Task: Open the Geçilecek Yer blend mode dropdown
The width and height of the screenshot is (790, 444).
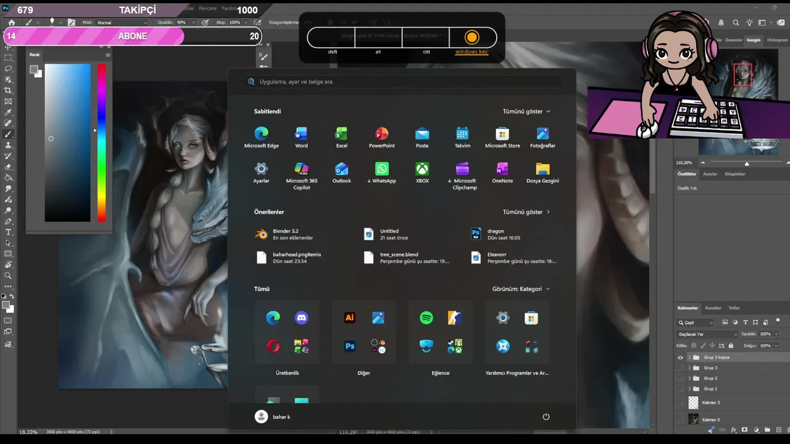Action: coord(707,334)
